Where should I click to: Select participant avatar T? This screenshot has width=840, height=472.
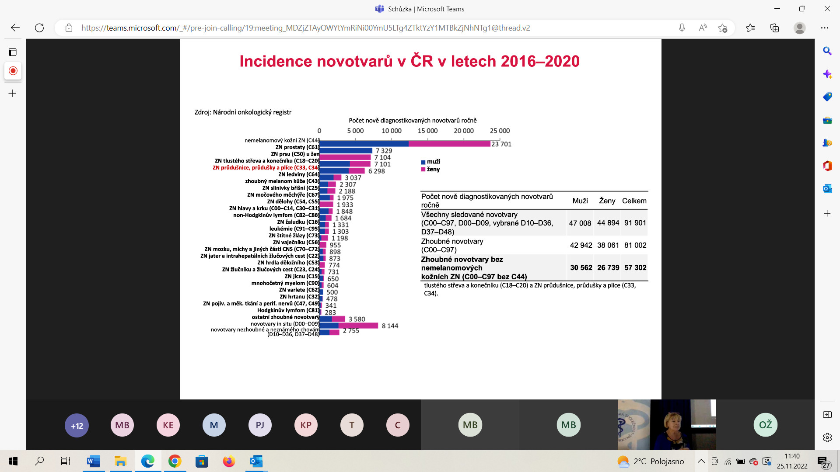(x=352, y=425)
